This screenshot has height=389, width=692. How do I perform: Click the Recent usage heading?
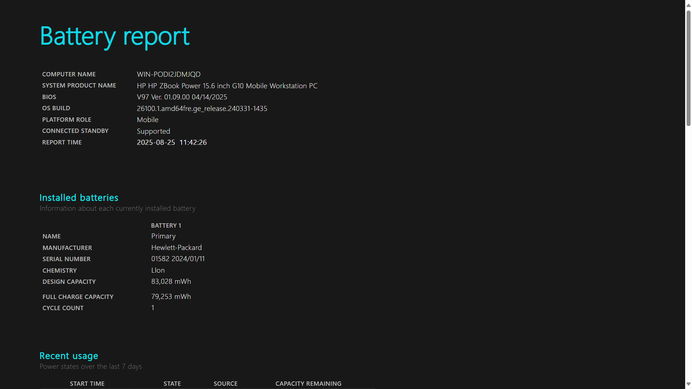coord(68,356)
